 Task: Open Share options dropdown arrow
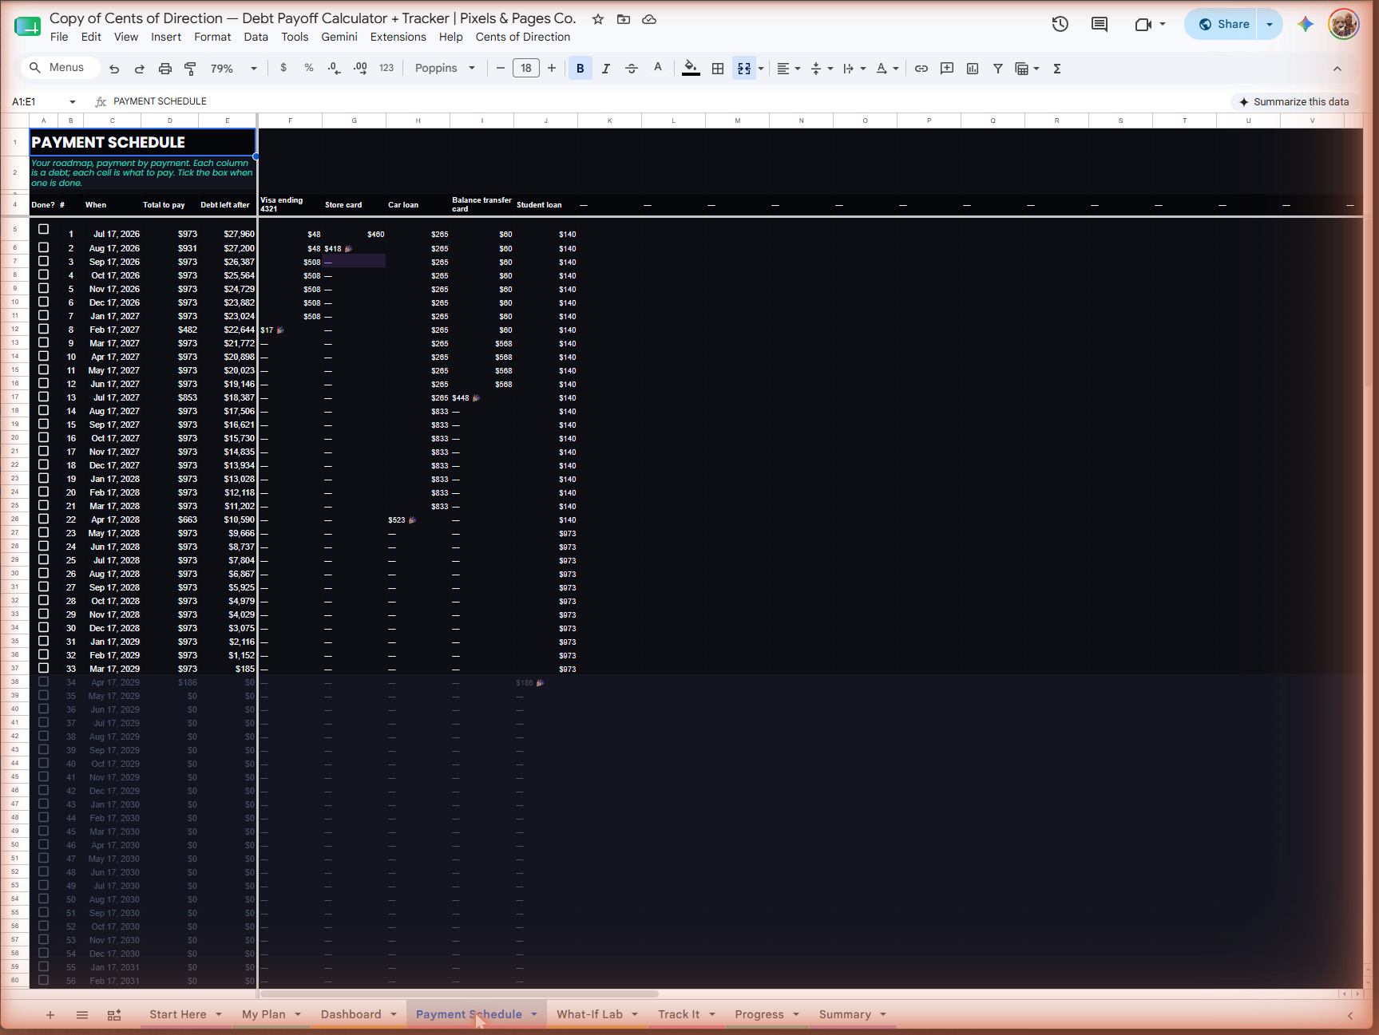[x=1270, y=24]
